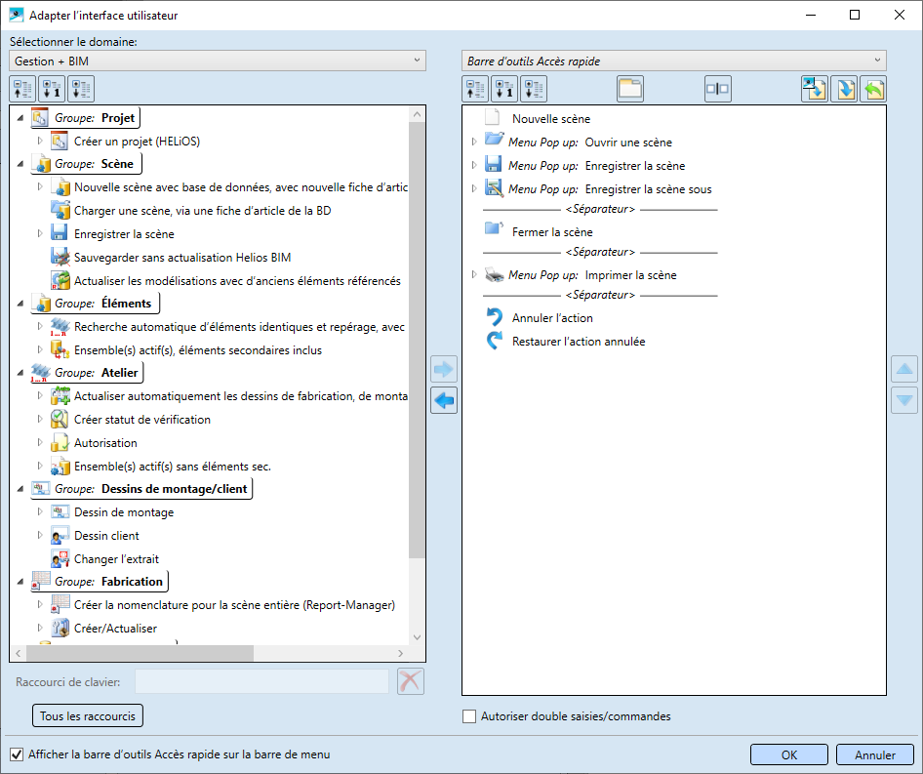Image resolution: width=923 pixels, height=774 pixels.
Task: Click the right arrow to add the command
Action: point(444,369)
